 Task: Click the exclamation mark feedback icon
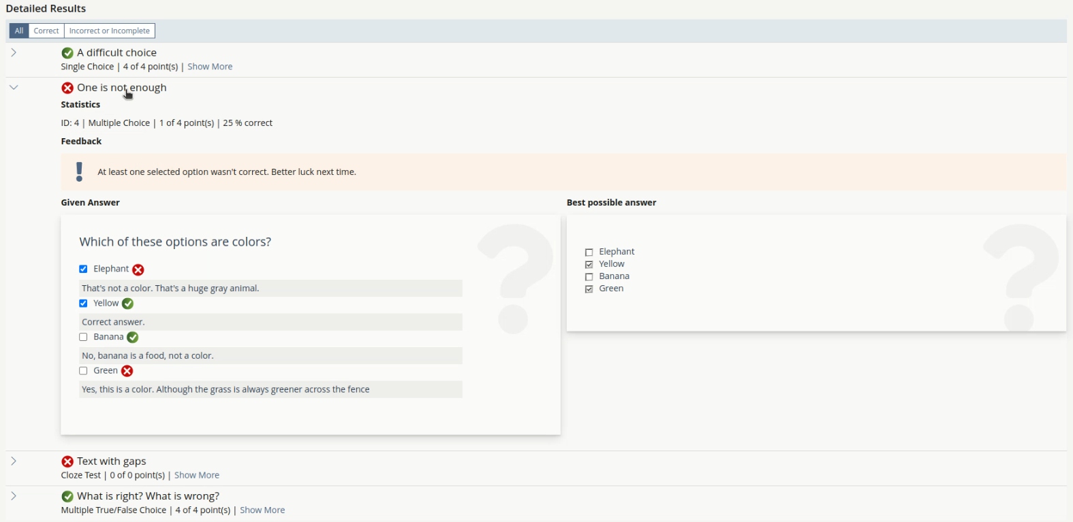80,172
